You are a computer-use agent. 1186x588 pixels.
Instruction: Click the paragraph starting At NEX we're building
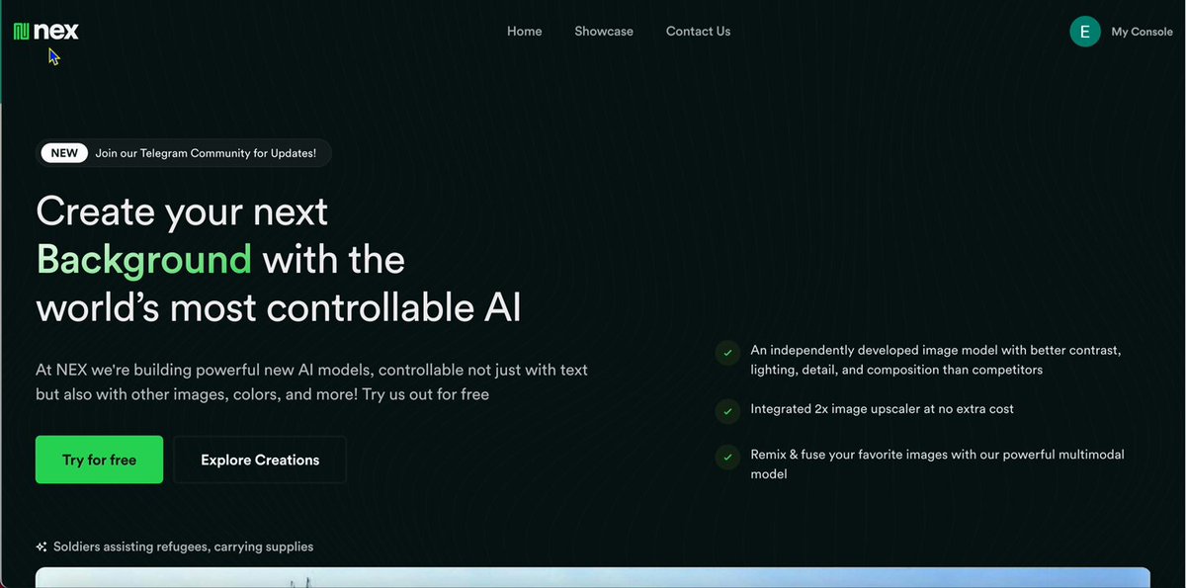pyautogui.click(x=312, y=382)
